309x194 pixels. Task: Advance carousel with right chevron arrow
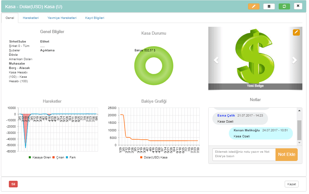(x=294, y=60)
